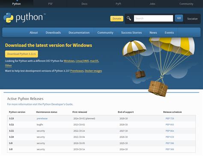Open the Community tab in the top bar

tap(186, 4)
